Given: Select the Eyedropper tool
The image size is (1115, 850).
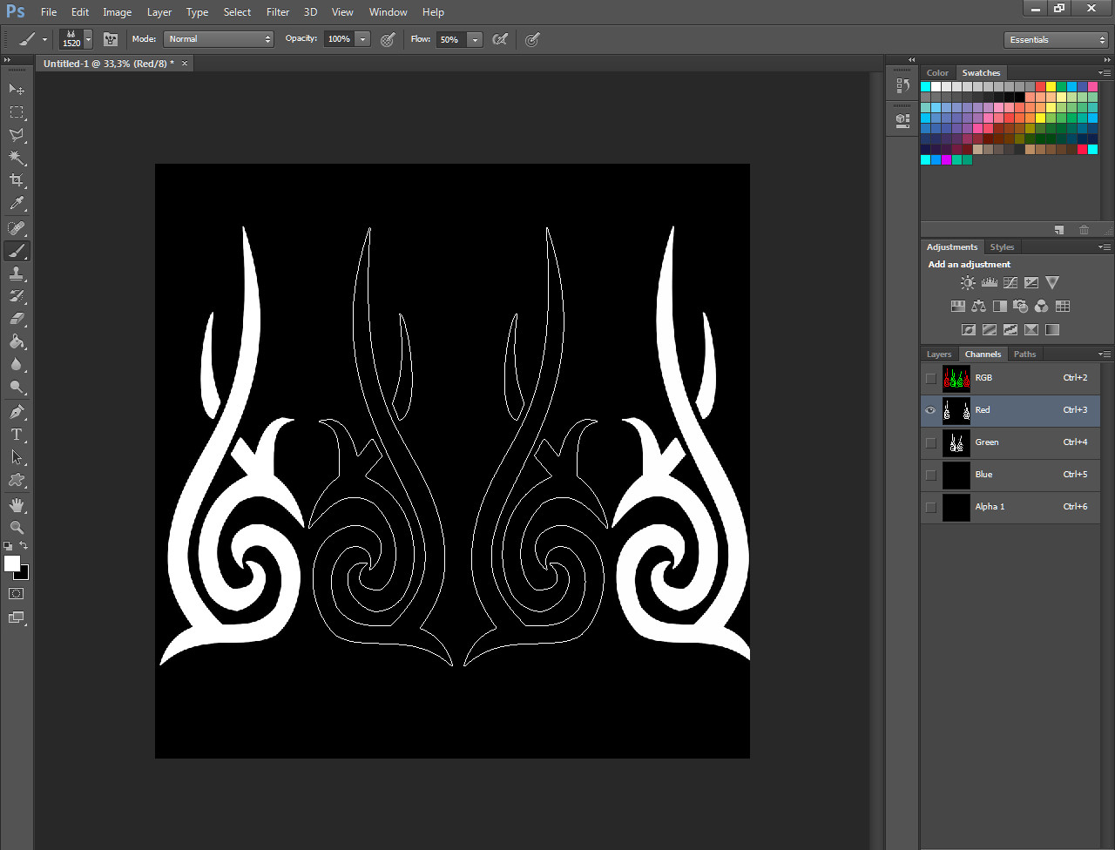Looking at the screenshot, I should coord(17,204).
